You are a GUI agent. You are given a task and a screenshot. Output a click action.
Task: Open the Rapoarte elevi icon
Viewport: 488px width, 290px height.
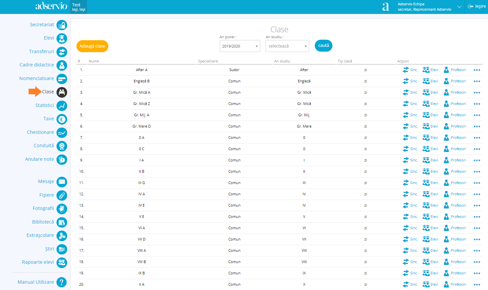62,263
